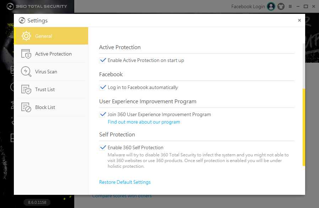
Task: Switch to the Active Protection settings tab
Action: pyautogui.click(x=53, y=54)
